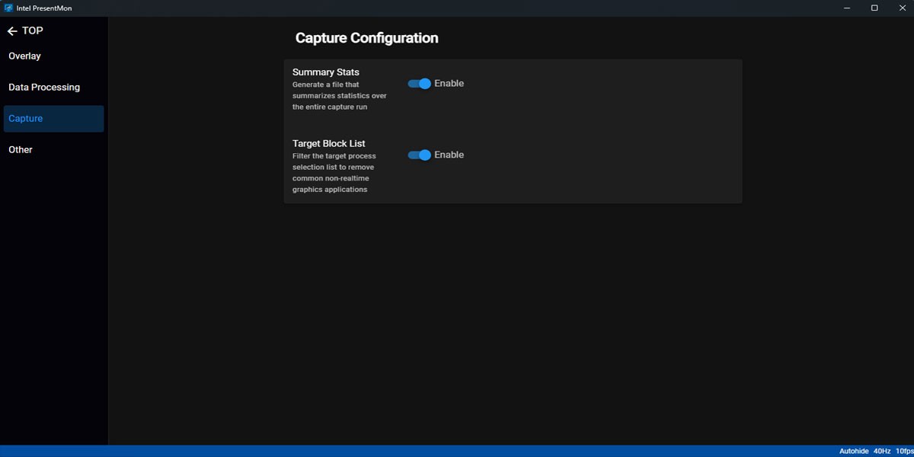Click the 40Hz status bar indicator
Image resolution: width=914 pixels, height=457 pixels.
pyautogui.click(x=882, y=451)
